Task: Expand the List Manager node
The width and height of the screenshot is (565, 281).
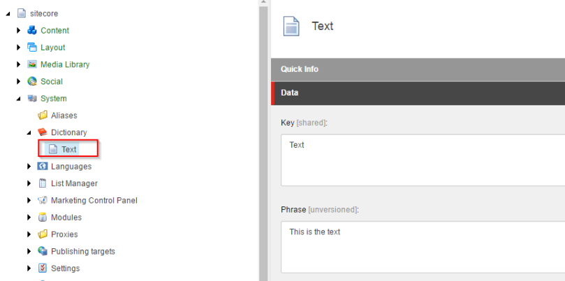Action: click(29, 183)
